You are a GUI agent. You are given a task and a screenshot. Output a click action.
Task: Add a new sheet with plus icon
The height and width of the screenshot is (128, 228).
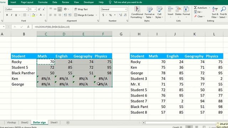(x=68, y=122)
